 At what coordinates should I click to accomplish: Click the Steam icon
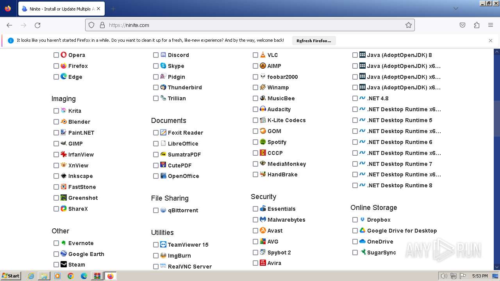(x=64, y=265)
